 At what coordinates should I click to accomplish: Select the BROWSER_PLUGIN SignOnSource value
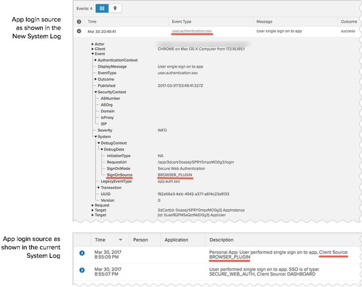pos(175,175)
